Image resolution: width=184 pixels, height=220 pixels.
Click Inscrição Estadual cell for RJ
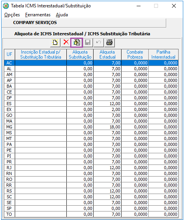point(41,168)
